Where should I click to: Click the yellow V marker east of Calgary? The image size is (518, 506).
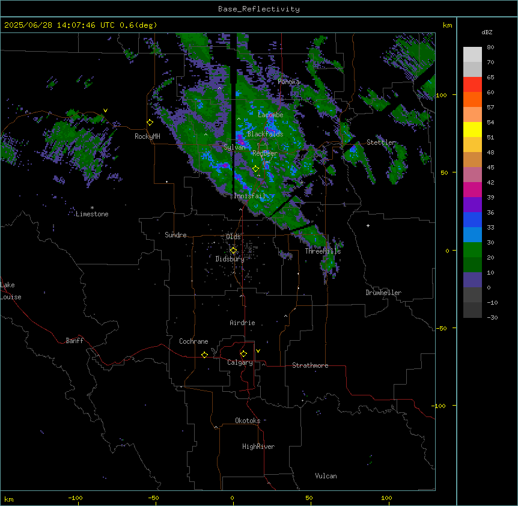tap(258, 351)
